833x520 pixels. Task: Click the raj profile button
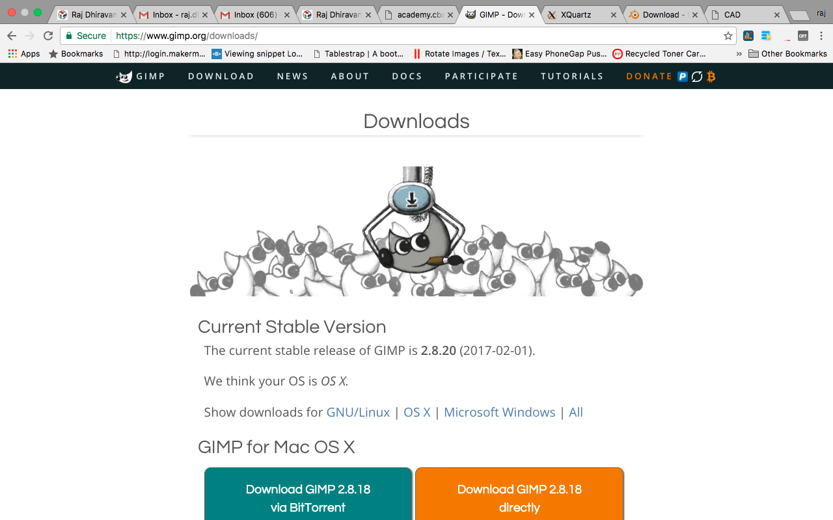click(821, 13)
